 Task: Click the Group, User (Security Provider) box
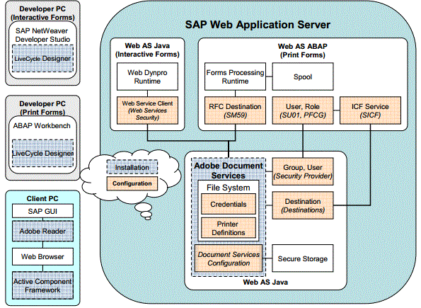[x=303, y=171]
